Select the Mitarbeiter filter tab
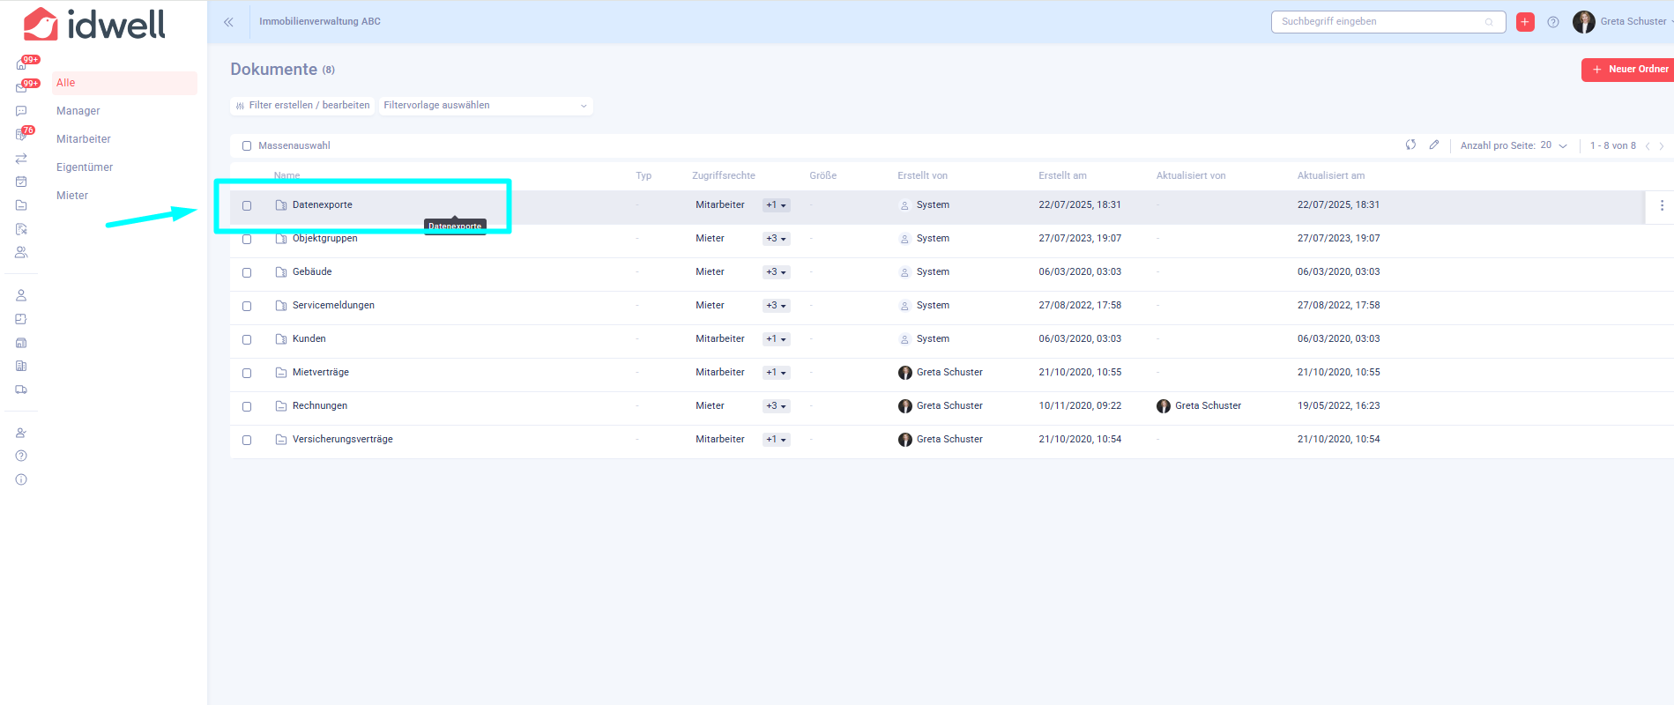 tap(84, 139)
